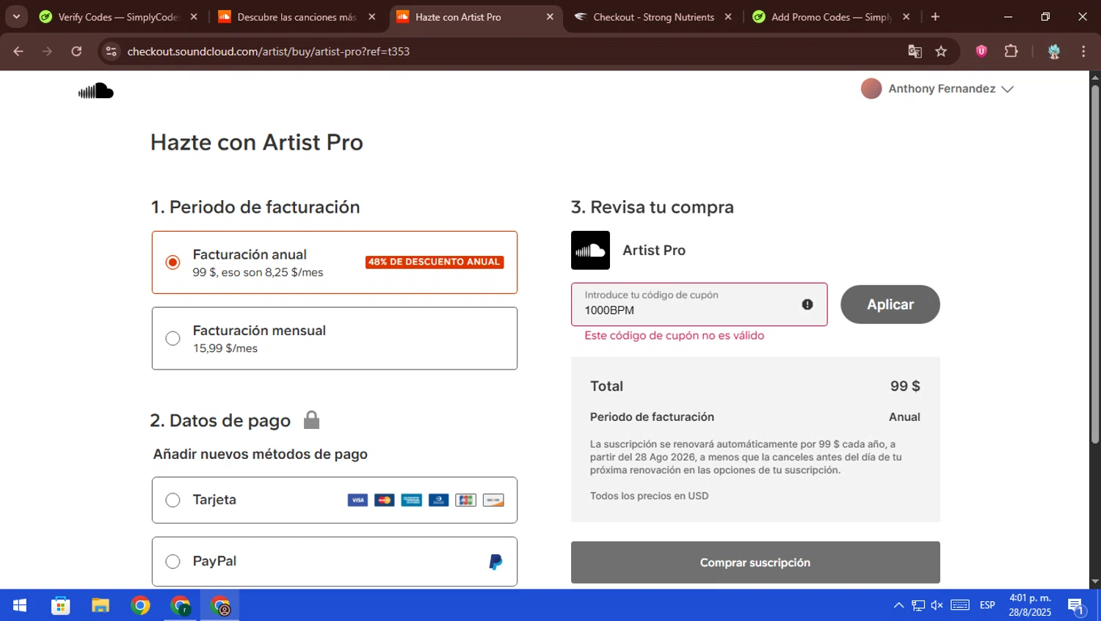1101x621 pixels.
Task: Click the Visa card logo
Action: [357, 500]
